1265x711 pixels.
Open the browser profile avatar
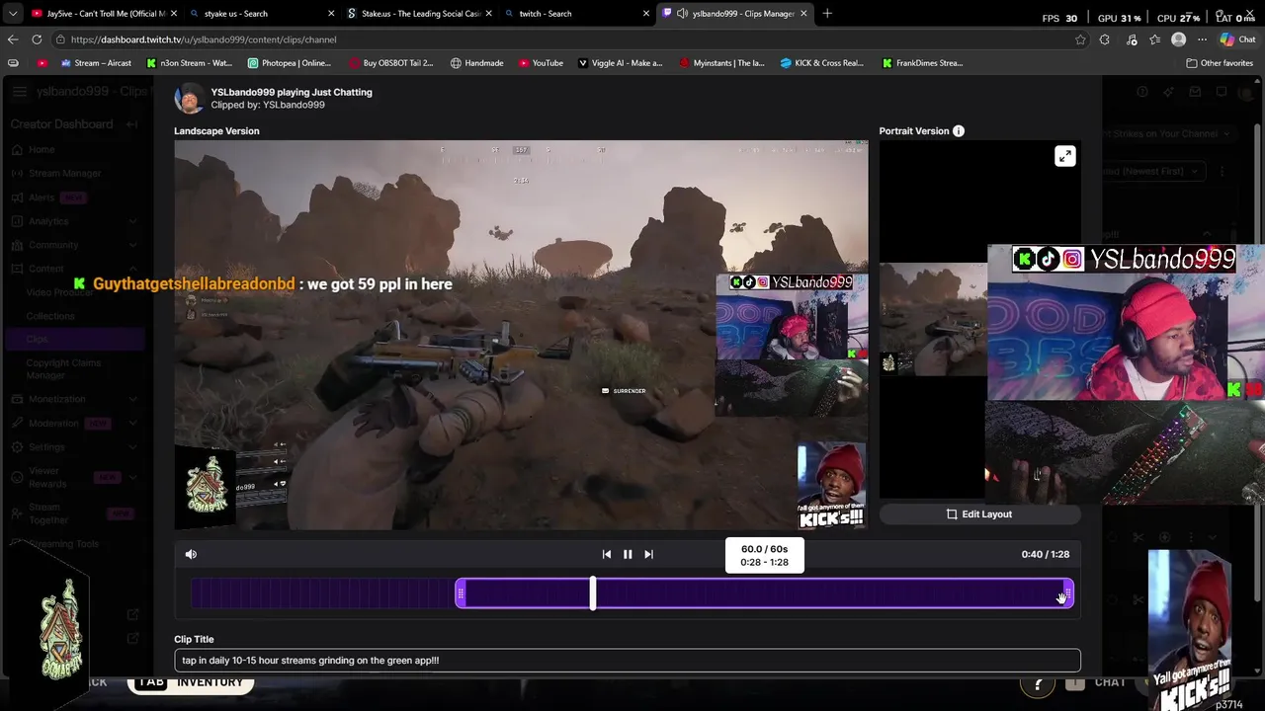pyautogui.click(x=1178, y=39)
